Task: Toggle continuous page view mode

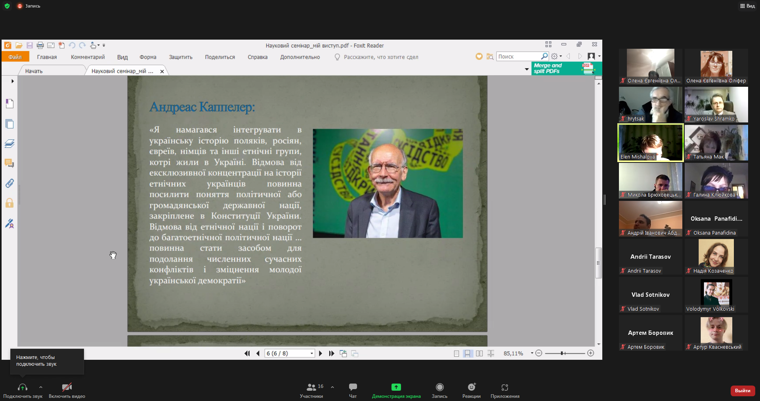Action: (468, 353)
